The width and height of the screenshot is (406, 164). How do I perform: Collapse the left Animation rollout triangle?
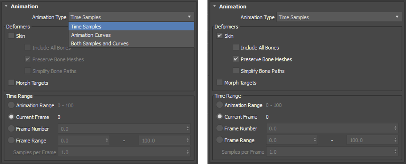6,6
